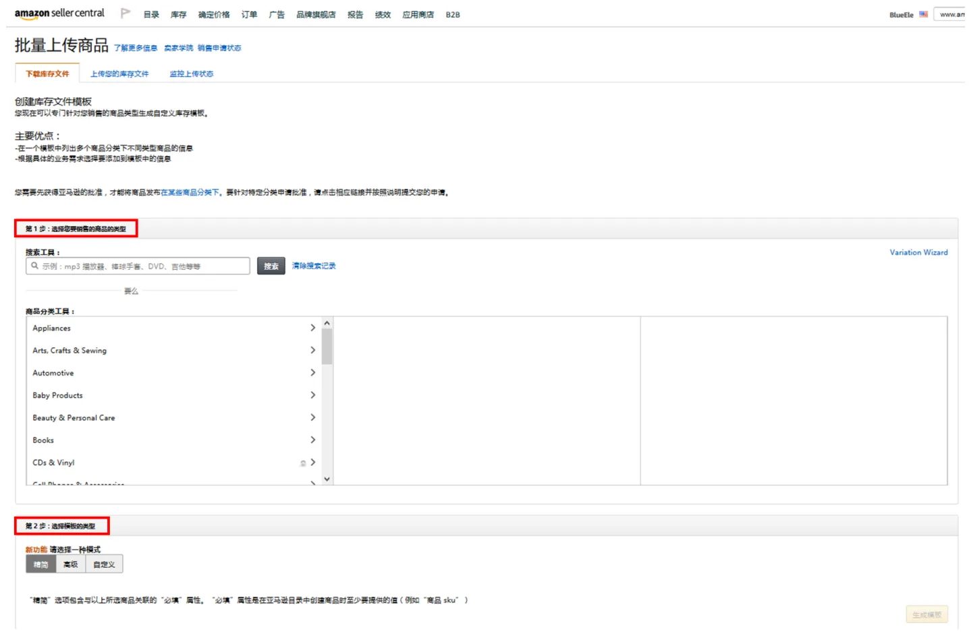Click the flag icon beside the logo
Image resolution: width=969 pixels, height=638 pixels.
tap(126, 13)
